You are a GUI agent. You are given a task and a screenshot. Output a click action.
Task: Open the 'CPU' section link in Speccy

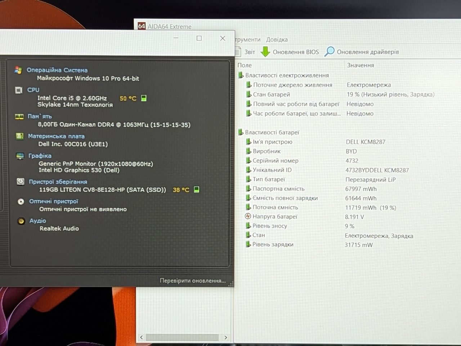pyautogui.click(x=33, y=90)
